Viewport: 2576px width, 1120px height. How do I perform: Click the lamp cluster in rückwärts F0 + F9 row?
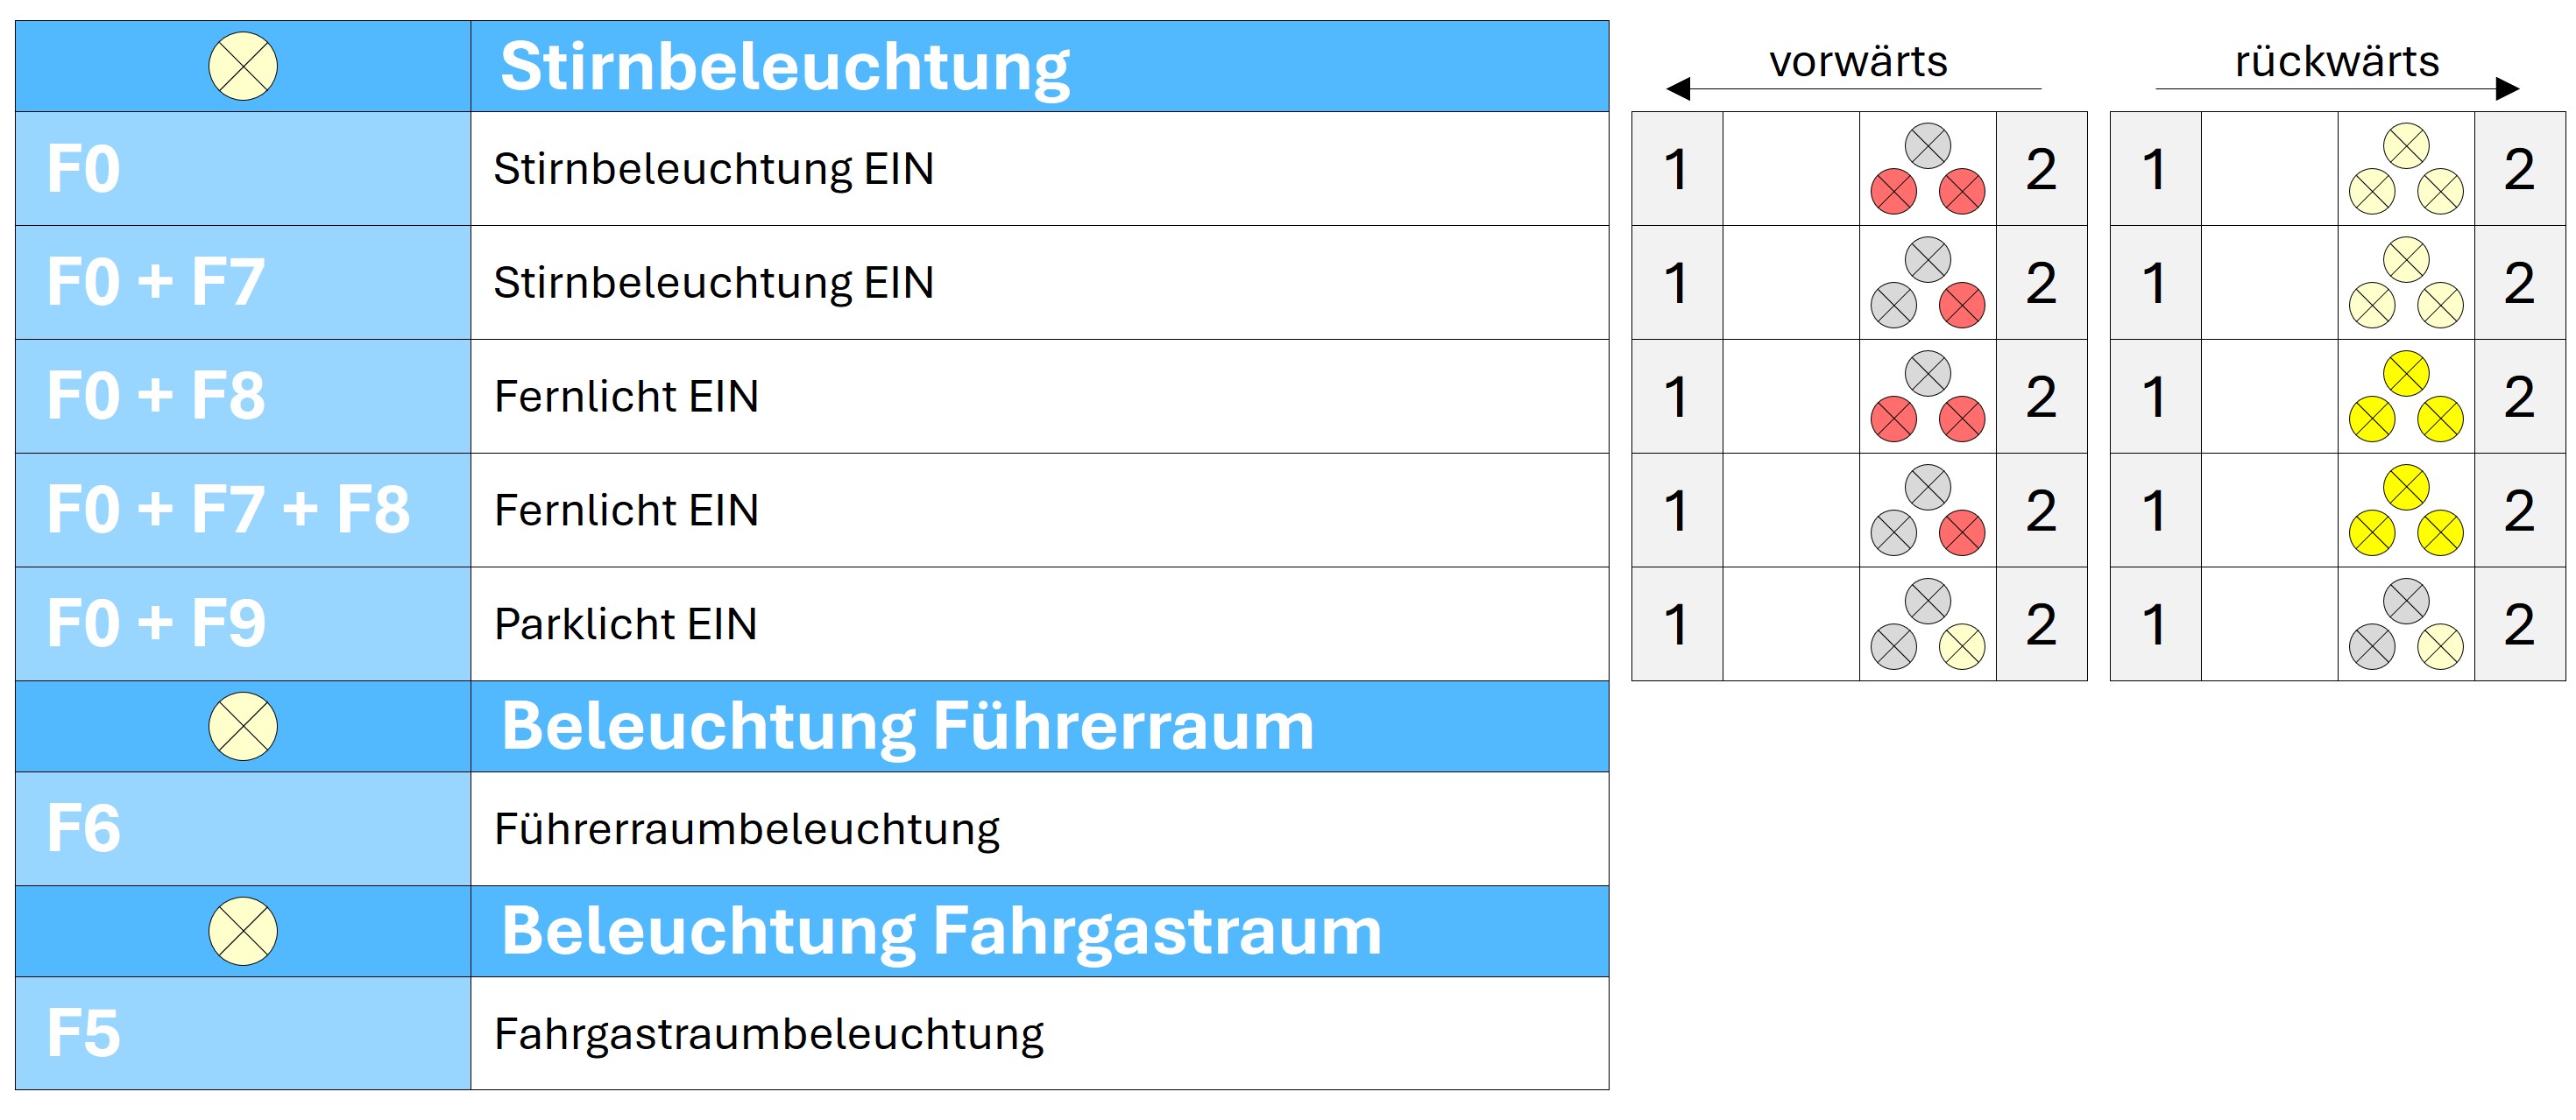point(2405,624)
